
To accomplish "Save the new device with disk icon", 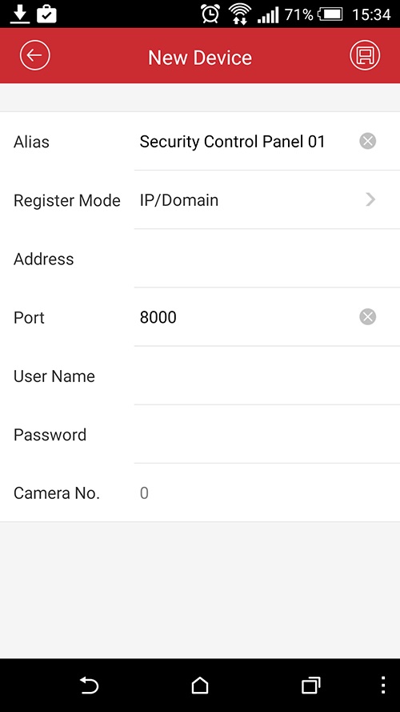I will click(365, 55).
